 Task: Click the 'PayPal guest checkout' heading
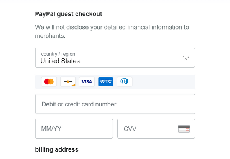[x=69, y=14]
